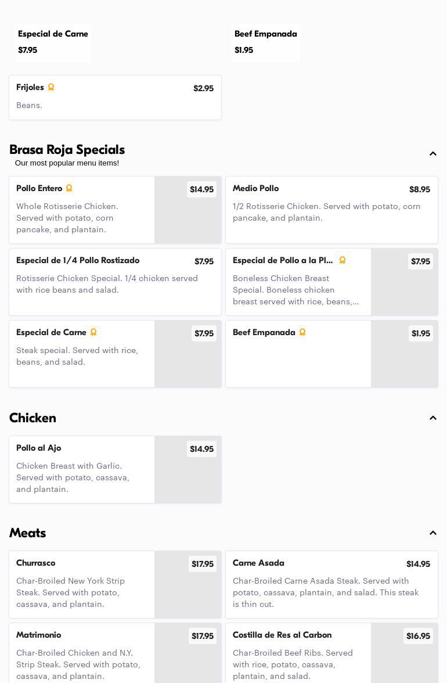The image size is (447, 683).
Task: Click the Churrasco $17.95 price tag
Action: coord(203,564)
